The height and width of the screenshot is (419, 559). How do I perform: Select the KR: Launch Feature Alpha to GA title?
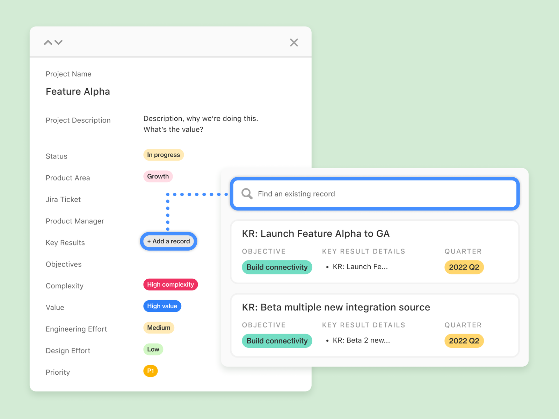tap(316, 234)
